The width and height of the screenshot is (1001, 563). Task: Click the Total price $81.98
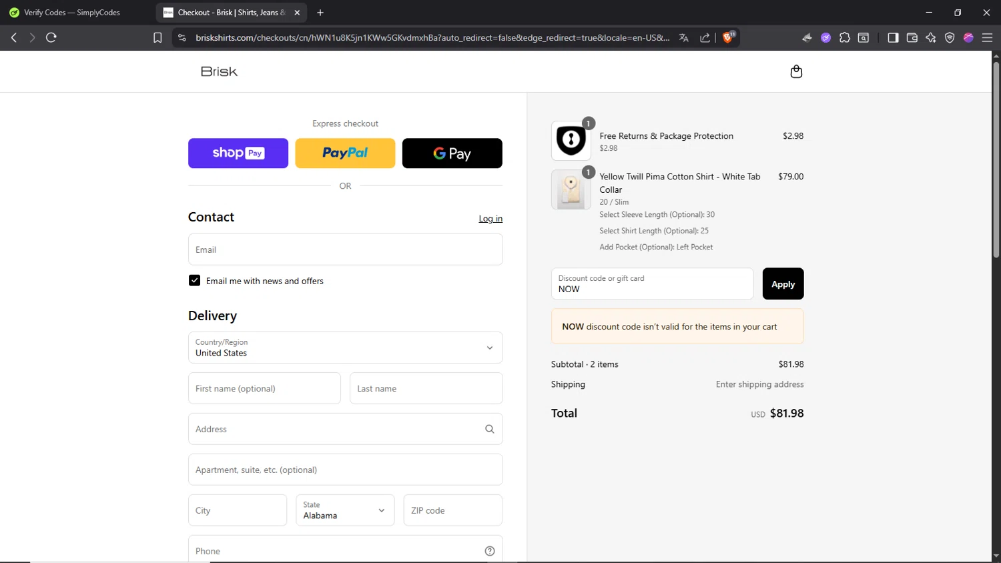(x=787, y=414)
